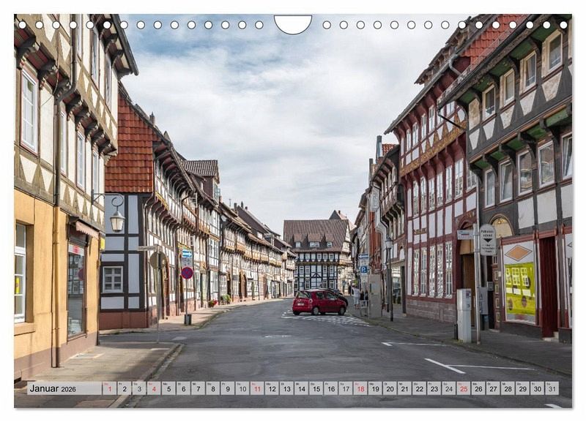Viewport: 586px width, 422px height.
Task: Click the calendar hanger notch at top center
Action: pos(293,23)
